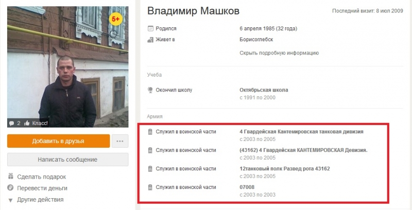Image resolution: width=412 pixels, height=210 pixels.
Task: Click the globe icon beside Окончил школу
Action: coord(150,90)
